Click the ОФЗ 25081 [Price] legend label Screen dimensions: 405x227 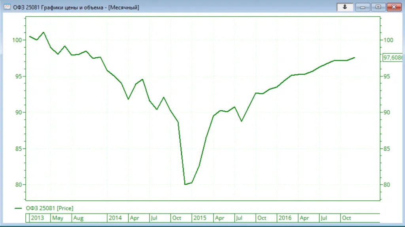[x=49, y=208]
